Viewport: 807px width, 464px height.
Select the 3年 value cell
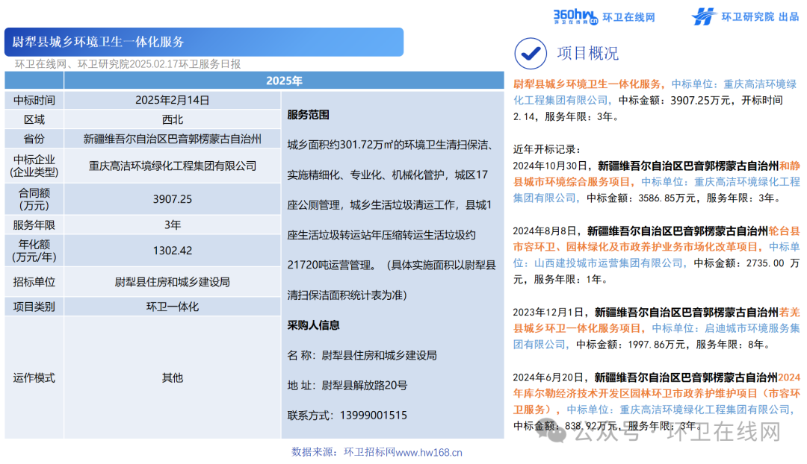click(x=173, y=225)
